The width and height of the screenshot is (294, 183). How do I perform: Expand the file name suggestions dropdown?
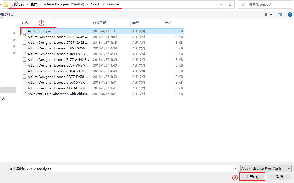[x=235, y=169]
